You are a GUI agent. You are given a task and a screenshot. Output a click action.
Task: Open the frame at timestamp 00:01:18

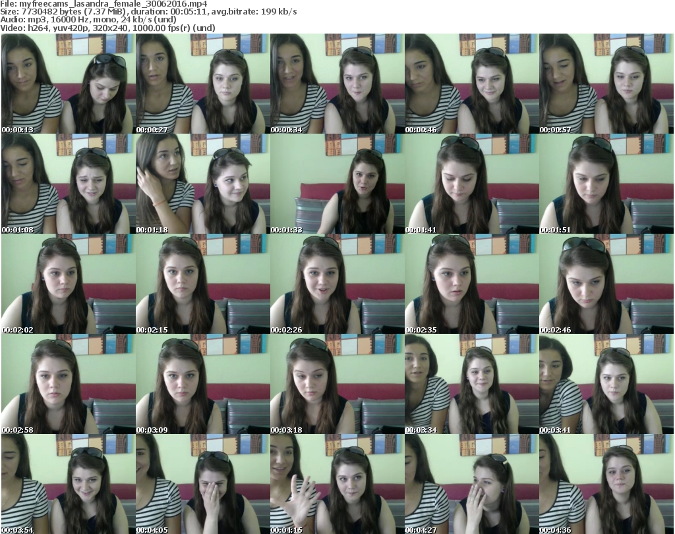click(x=203, y=184)
